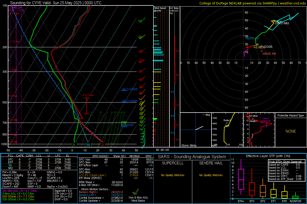Click the 'Prob EF2+ Given Supercell' heading

pos(285,162)
